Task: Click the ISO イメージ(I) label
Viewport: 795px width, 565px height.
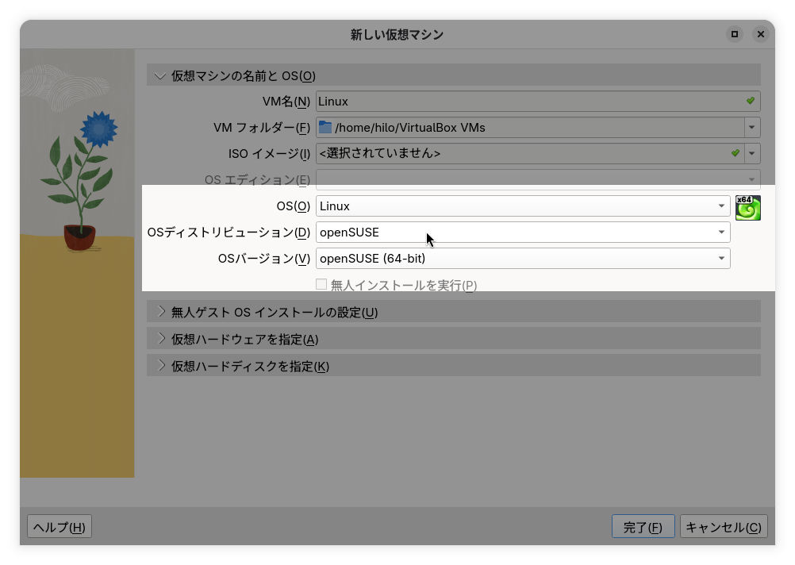Action: (269, 154)
